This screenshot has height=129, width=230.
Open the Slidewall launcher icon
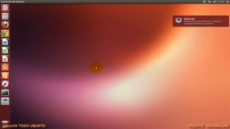click(5, 101)
